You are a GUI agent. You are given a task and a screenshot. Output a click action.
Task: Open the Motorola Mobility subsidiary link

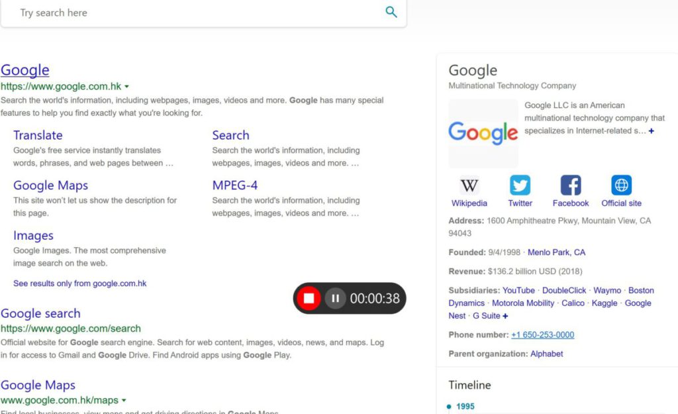523,303
